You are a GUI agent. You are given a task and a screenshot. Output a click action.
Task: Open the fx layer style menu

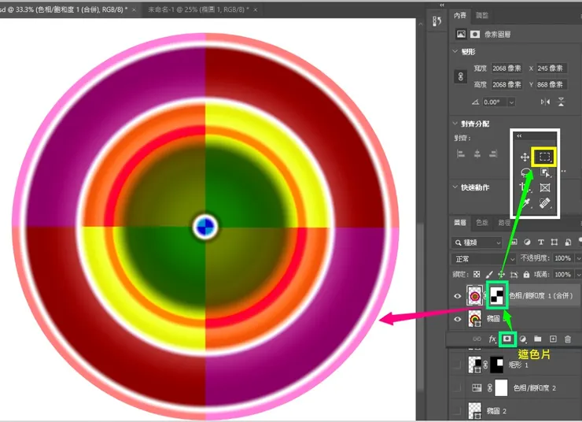(x=492, y=339)
